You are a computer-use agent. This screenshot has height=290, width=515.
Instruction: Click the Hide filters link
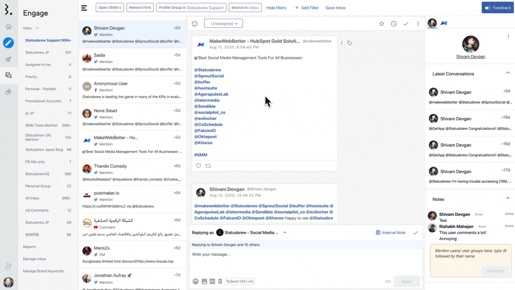coord(276,8)
